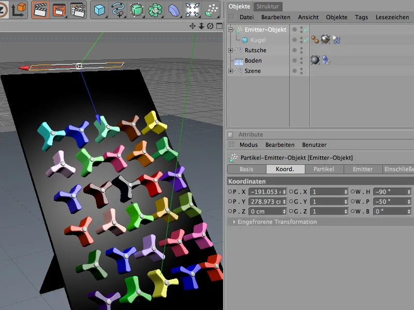Expand the Rutsche object group
Screen dimensions: 414x310
(231, 50)
